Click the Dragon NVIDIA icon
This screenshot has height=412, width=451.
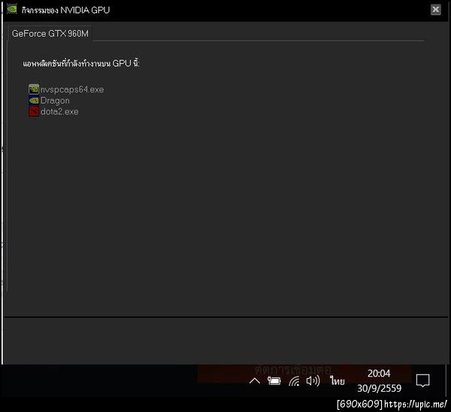point(34,101)
